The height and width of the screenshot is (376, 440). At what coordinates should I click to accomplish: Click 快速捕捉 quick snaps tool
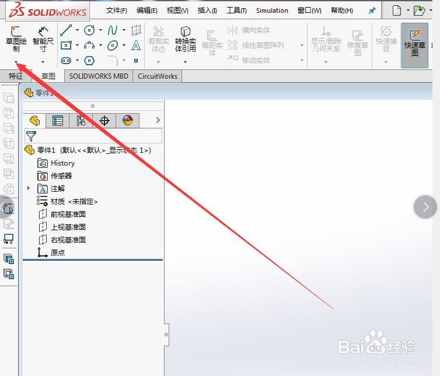pyautogui.click(x=386, y=39)
